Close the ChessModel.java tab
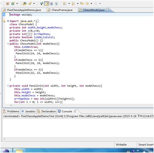Screen dimensions: 154x153 tap(107, 10)
